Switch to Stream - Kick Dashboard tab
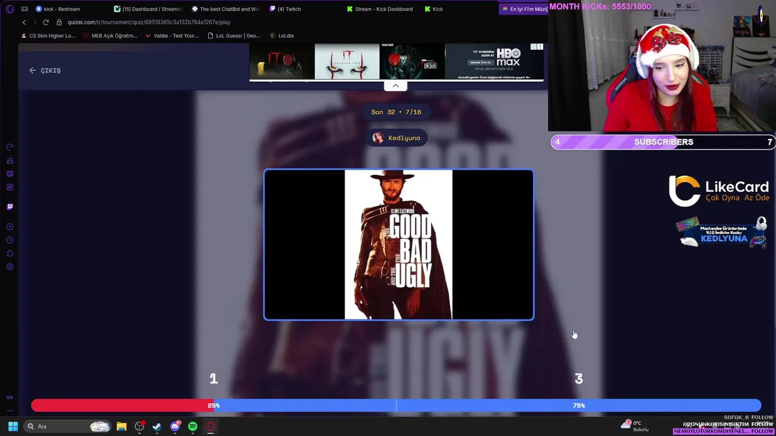 click(x=380, y=9)
